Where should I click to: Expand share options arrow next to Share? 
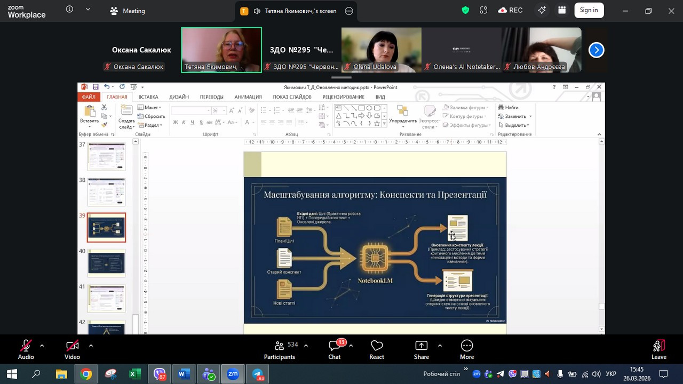click(440, 346)
